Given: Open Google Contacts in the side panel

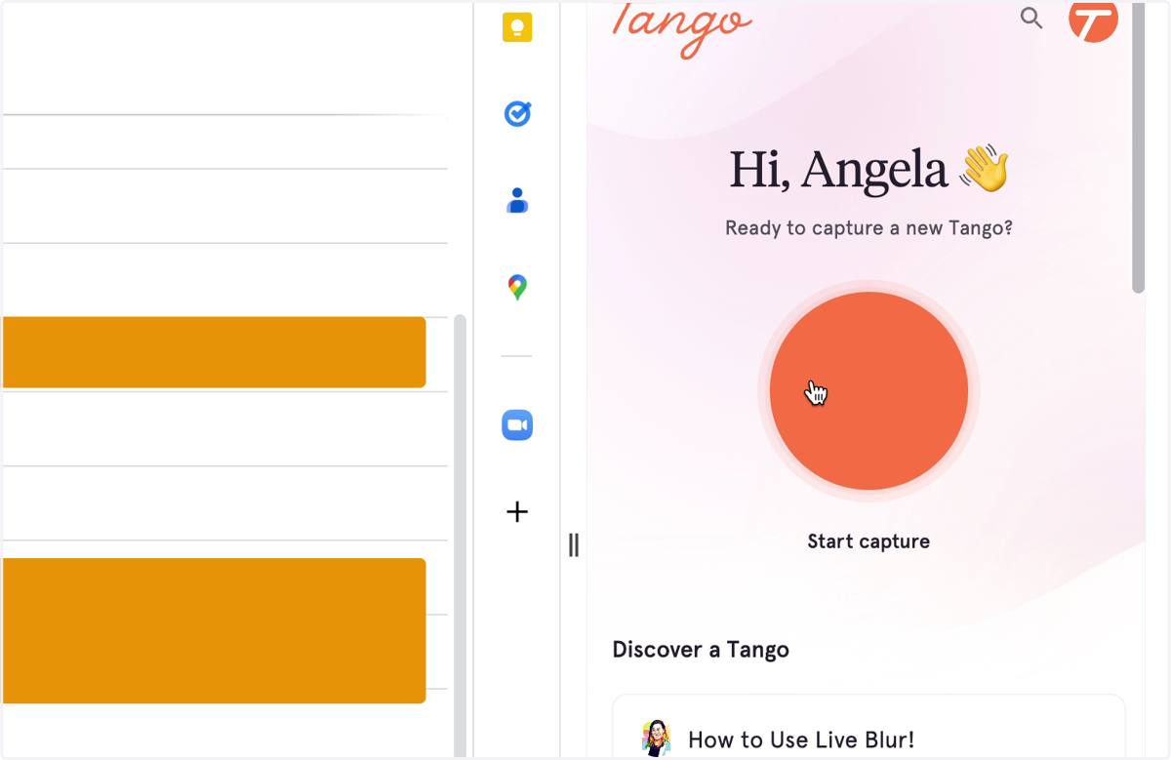Looking at the screenshot, I should (517, 201).
